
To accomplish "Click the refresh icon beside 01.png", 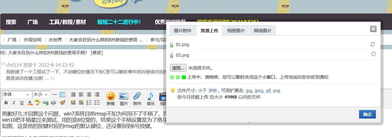I will tap(373, 44).
